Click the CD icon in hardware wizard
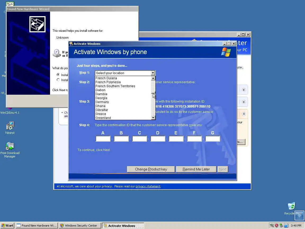Screen dimensions: 305x229 pos(57,53)
